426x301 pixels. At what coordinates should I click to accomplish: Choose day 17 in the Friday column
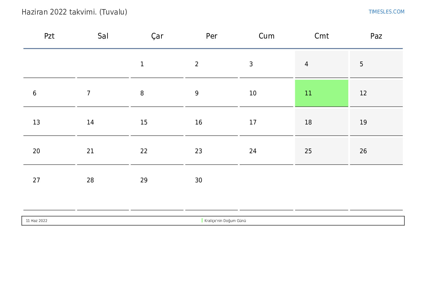[253, 122]
